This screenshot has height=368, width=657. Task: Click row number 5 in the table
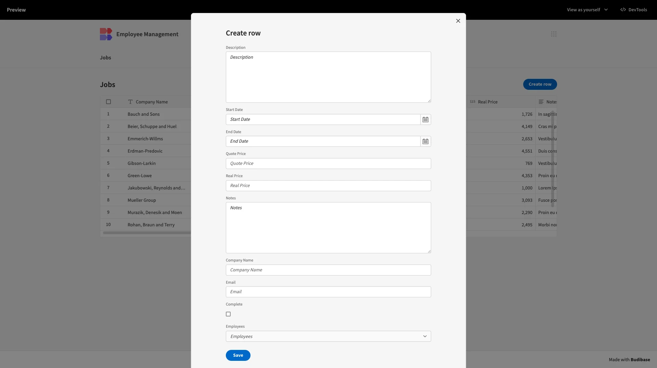[108, 163]
